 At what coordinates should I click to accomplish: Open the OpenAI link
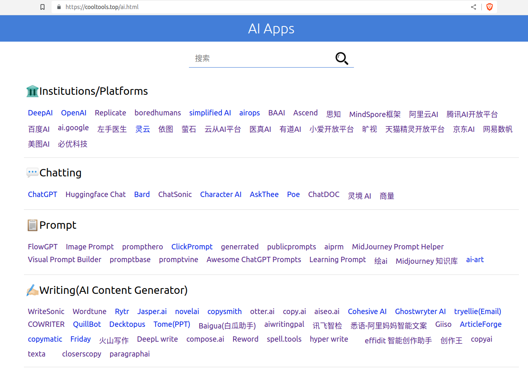(74, 113)
